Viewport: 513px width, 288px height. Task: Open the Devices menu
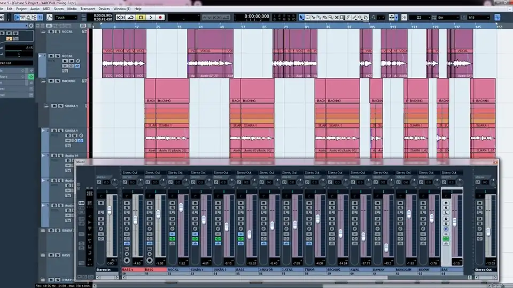[104, 9]
